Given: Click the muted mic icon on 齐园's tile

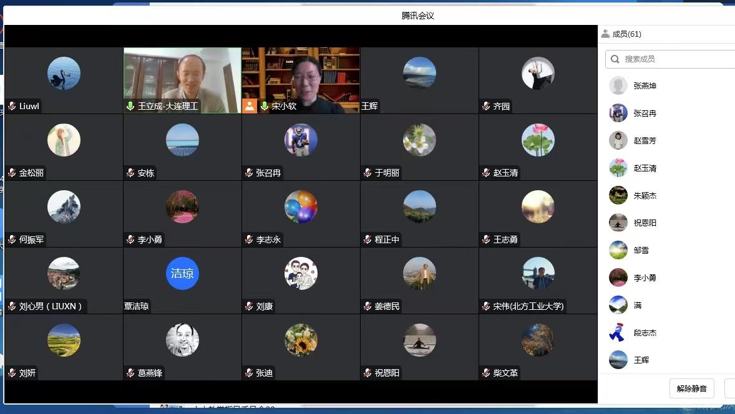Looking at the screenshot, I should click(x=486, y=106).
